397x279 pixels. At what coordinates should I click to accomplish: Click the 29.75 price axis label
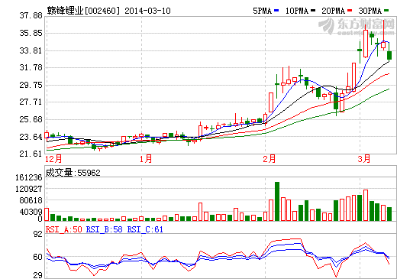click(31, 85)
